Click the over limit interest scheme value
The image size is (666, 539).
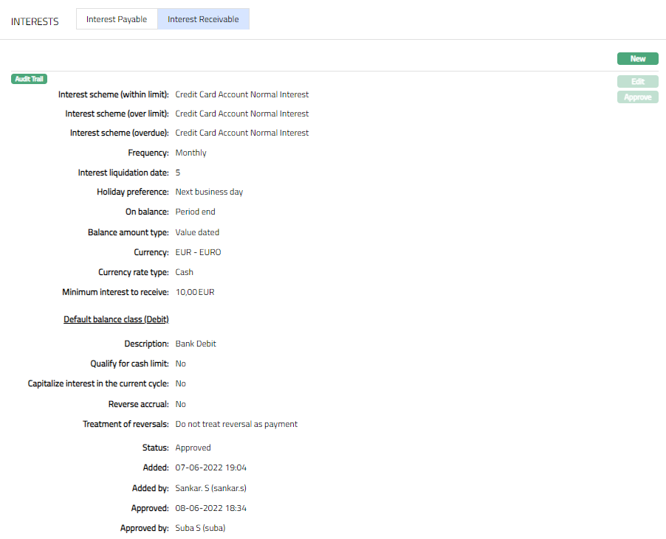tap(241, 114)
